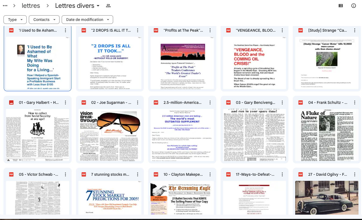This screenshot has width=362, height=220.
Task: Open more actions for 05 - Victor Schwab file
Action: [x=65, y=174]
